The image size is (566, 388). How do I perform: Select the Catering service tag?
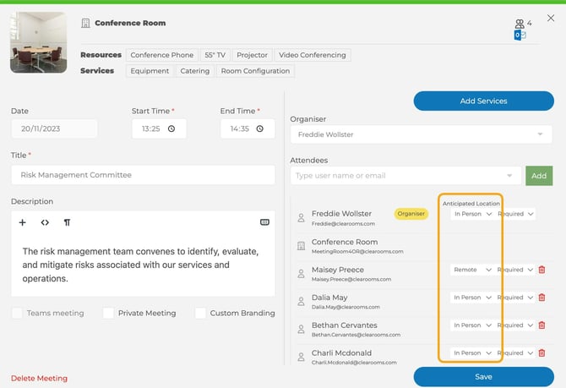194,71
